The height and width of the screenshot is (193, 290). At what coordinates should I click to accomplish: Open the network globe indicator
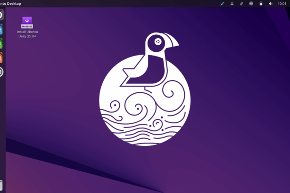pyautogui.click(x=251, y=3)
